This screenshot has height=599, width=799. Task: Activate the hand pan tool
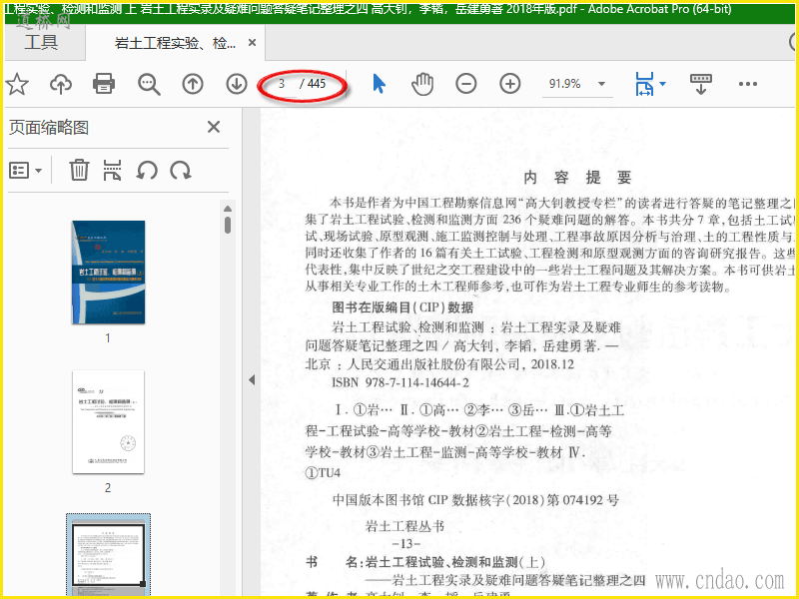click(422, 84)
